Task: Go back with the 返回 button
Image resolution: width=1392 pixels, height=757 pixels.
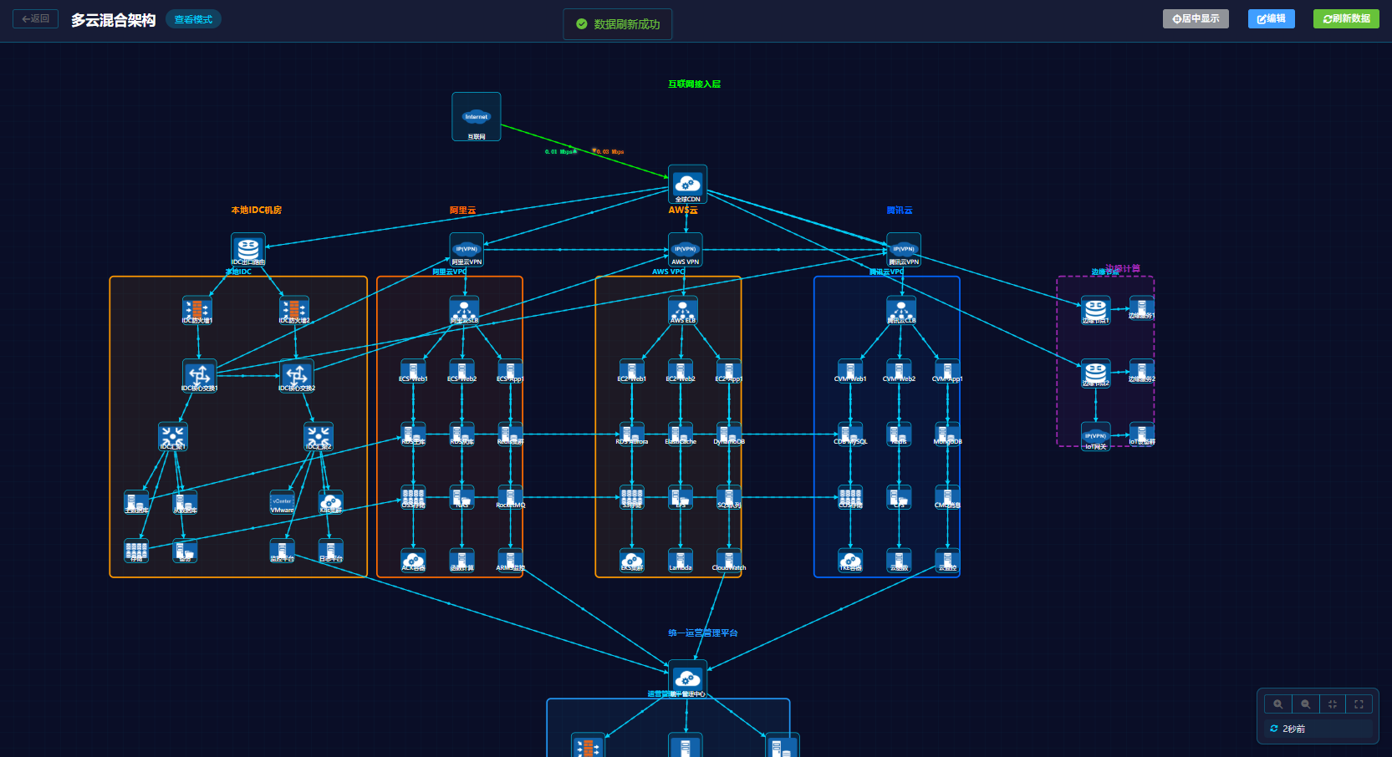Action: click(x=35, y=18)
